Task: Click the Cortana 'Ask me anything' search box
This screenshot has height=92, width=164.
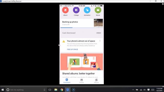Action: tap(26, 90)
